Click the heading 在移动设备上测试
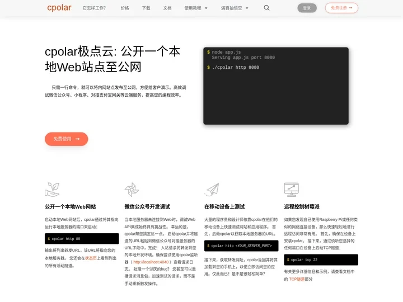403x302 pixels. [224, 207]
